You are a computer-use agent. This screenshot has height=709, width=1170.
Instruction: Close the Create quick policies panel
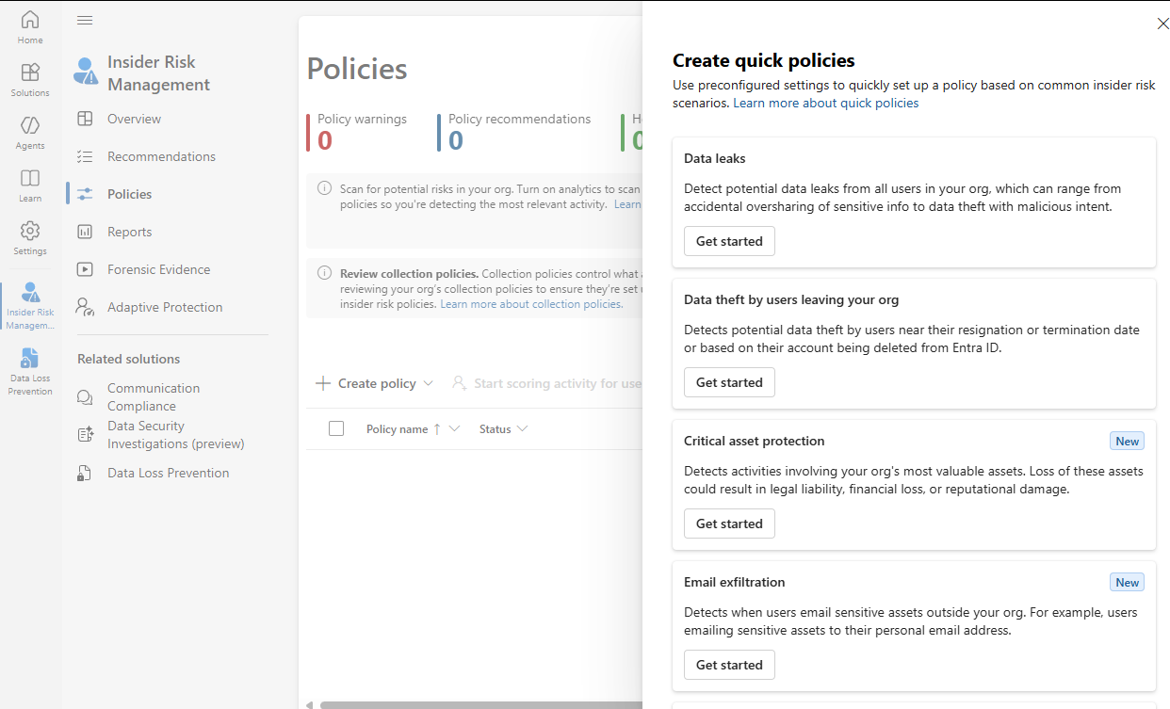(x=1162, y=24)
